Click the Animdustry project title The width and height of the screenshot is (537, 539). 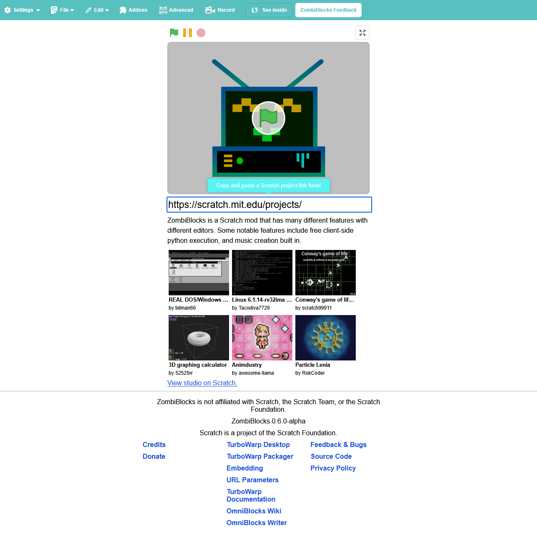coord(247,365)
